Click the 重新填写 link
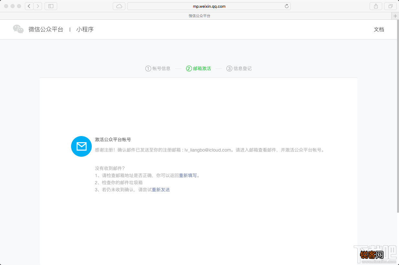 (188, 175)
